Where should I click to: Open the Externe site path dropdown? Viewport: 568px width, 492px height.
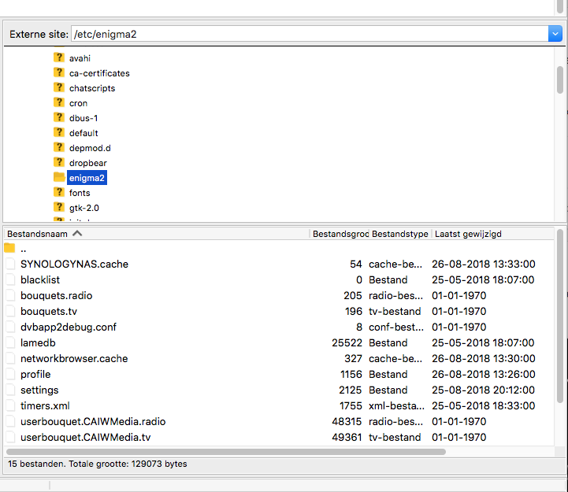[x=555, y=34]
